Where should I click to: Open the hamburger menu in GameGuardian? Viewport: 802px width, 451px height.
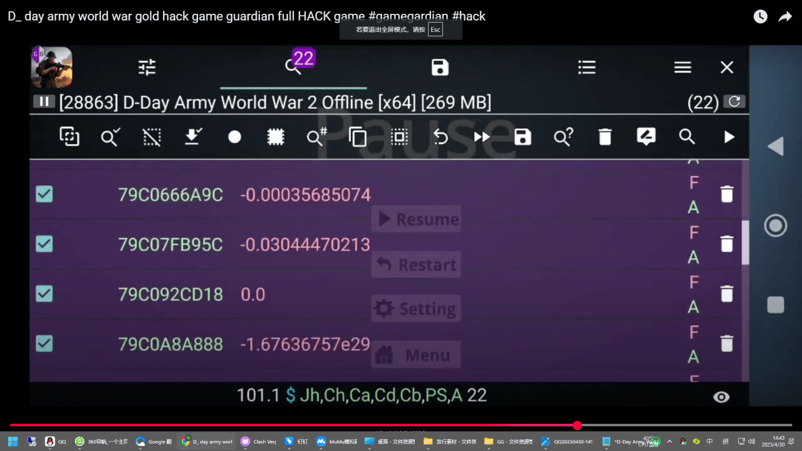pyautogui.click(x=682, y=67)
